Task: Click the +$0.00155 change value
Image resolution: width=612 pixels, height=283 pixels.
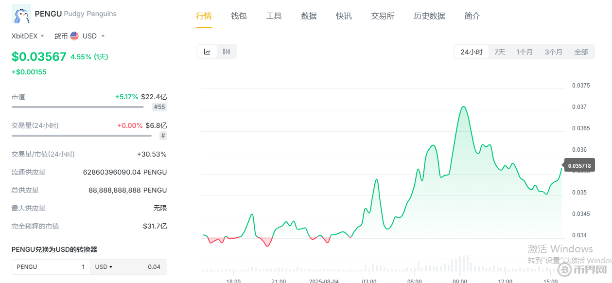Action: coord(29,72)
